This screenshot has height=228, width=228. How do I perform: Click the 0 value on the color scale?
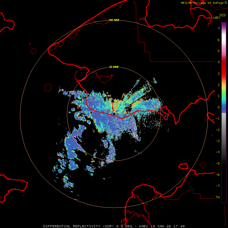[219, 107]
